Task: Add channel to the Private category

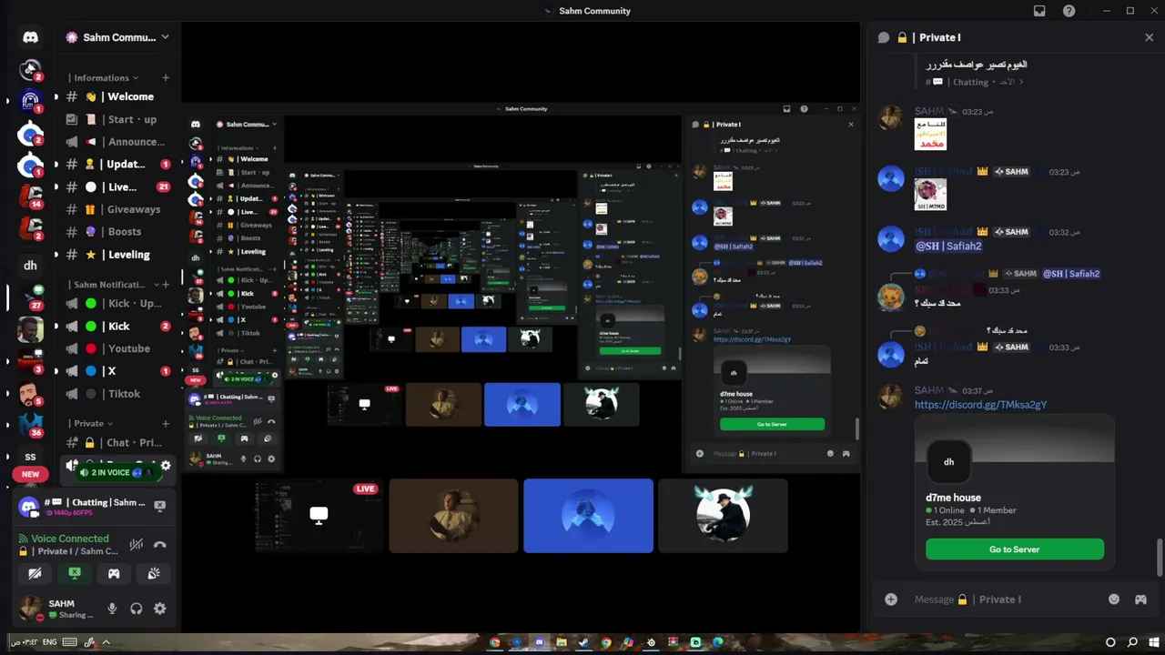Action: [x=166, y=423]
